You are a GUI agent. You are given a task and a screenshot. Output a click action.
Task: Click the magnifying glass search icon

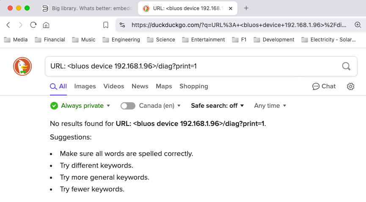tap(346, 66)
